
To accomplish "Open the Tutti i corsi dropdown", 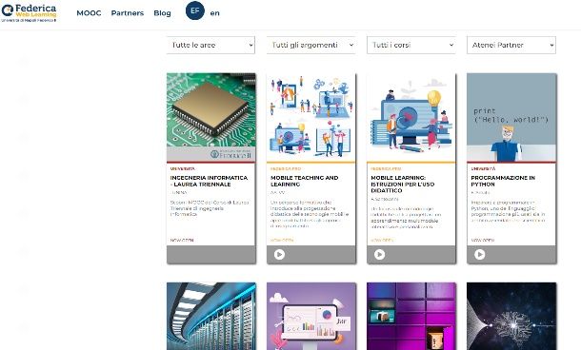I will point(411,45).
